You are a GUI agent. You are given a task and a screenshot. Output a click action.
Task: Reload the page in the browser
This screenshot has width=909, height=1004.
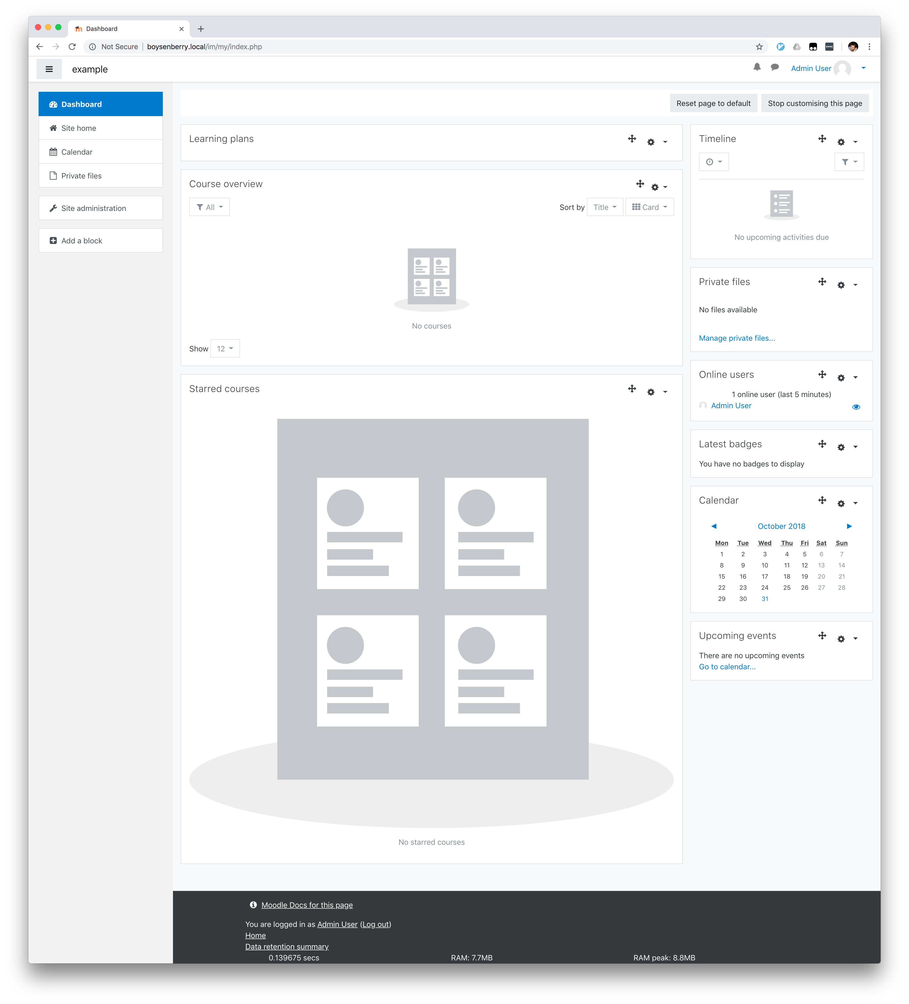click(72, 47)
